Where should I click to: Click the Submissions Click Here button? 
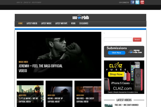pos(116,53)
